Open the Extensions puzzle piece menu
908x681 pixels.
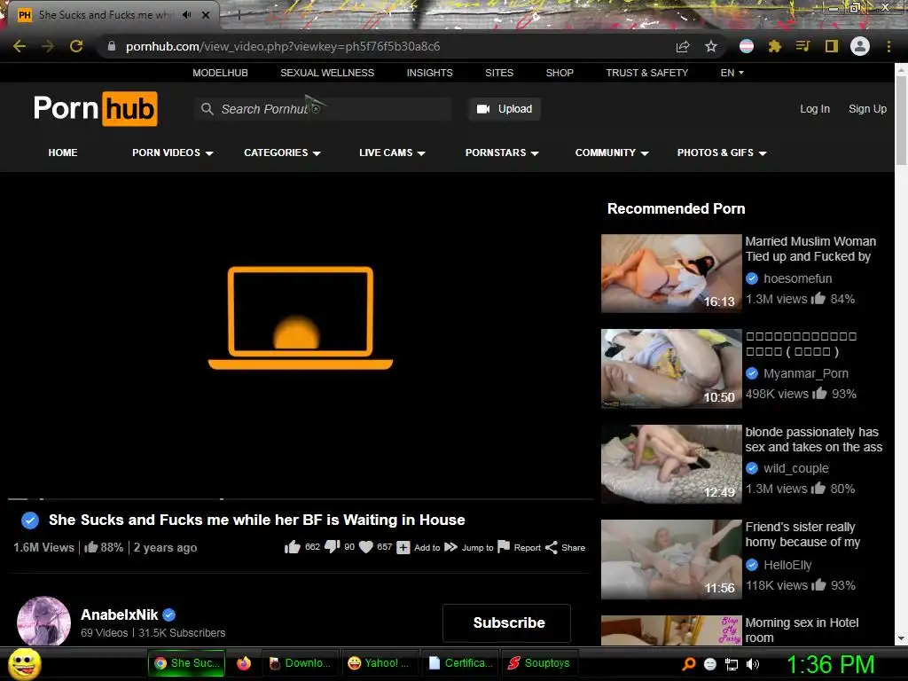(775, 46)
